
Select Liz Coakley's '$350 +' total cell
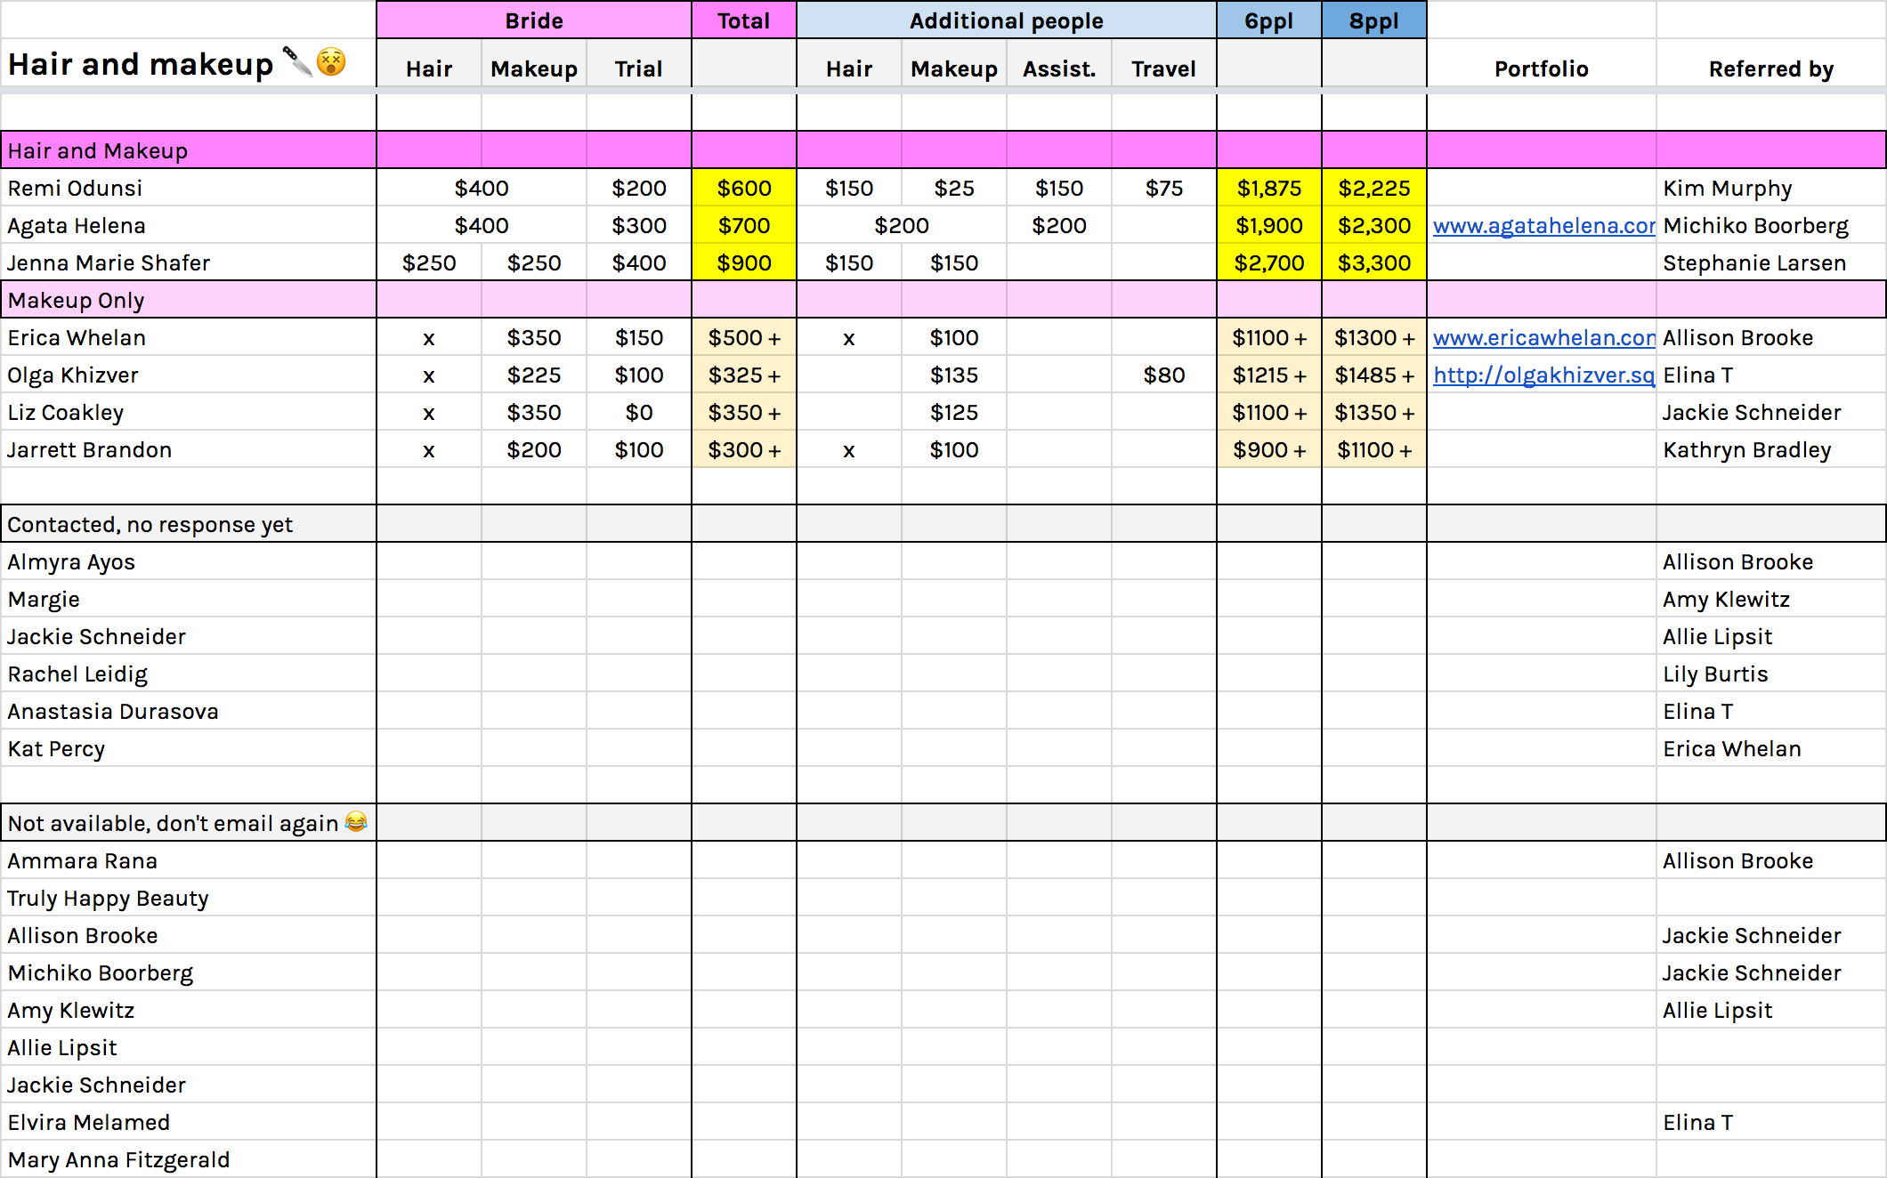(x=744, y=413)
